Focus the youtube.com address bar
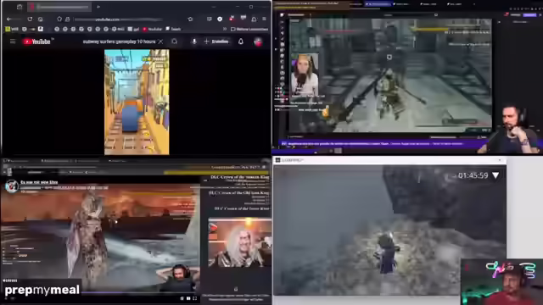Image resolution: width=543 pixels, height=305 pixels. point(118,19)
